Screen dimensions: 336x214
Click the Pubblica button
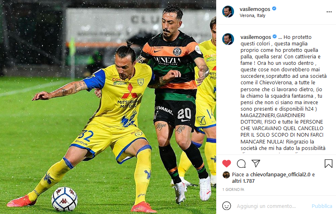pyautogui.click(x=322, y=206)
